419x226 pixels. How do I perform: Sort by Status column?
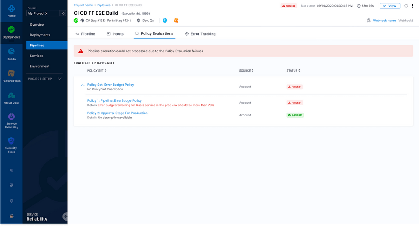[293, 71]
